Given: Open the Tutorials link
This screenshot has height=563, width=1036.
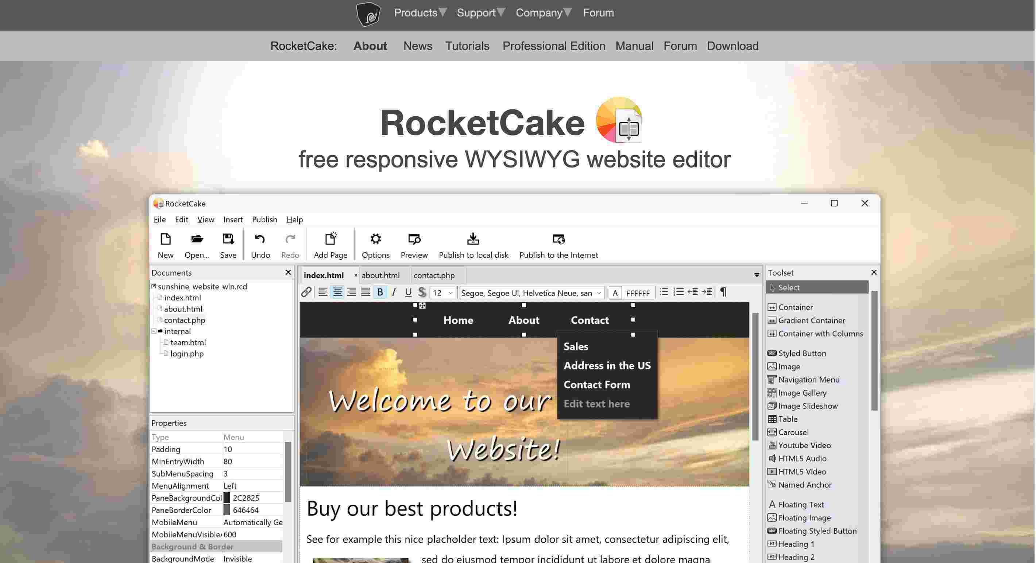Looking at the screenshot, I should [467, 46].
